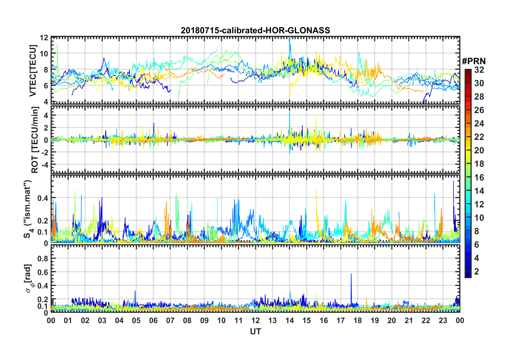
Task: Click the ROT [TECU/min] axis label
Action: click(x=35, y=140)
